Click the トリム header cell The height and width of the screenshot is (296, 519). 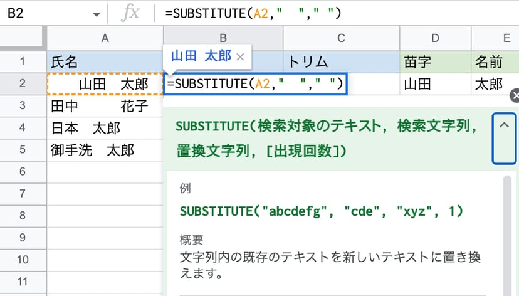point(341,61)
